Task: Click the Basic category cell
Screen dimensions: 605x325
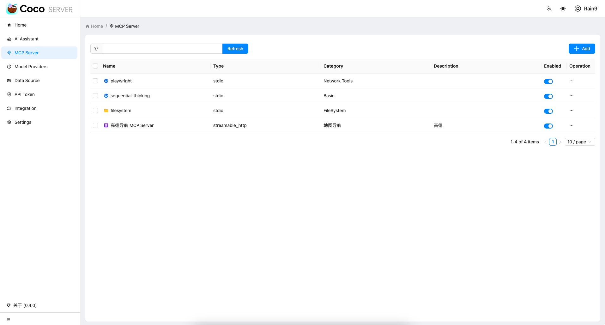Action: (329, 96)
